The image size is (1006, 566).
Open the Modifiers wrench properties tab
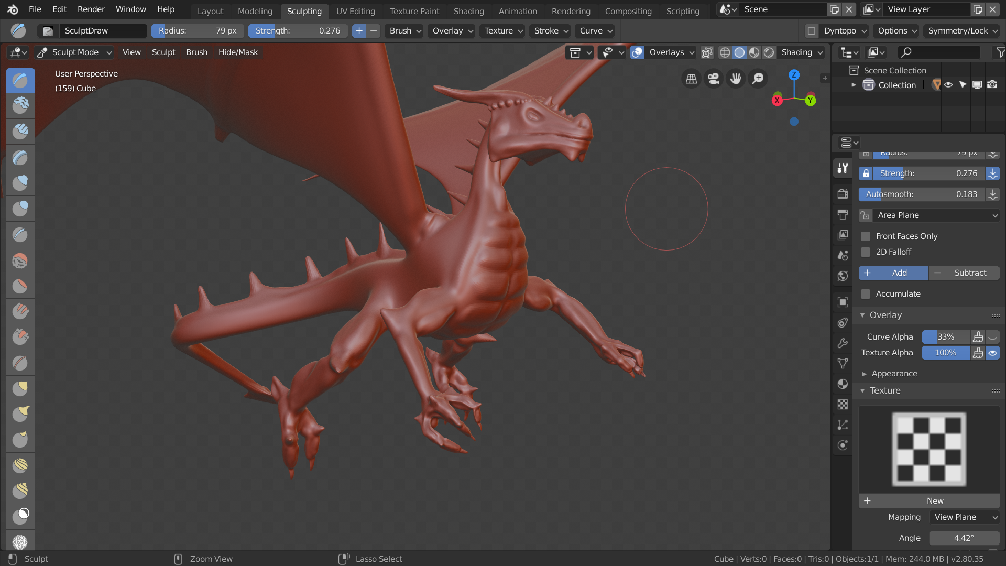click(843, 343)
